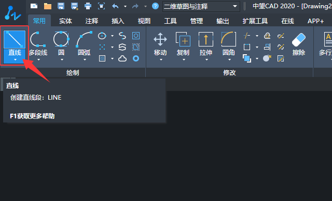
Task: Click the cloud stamp modify icon
Action: click(x=267, y=36)
